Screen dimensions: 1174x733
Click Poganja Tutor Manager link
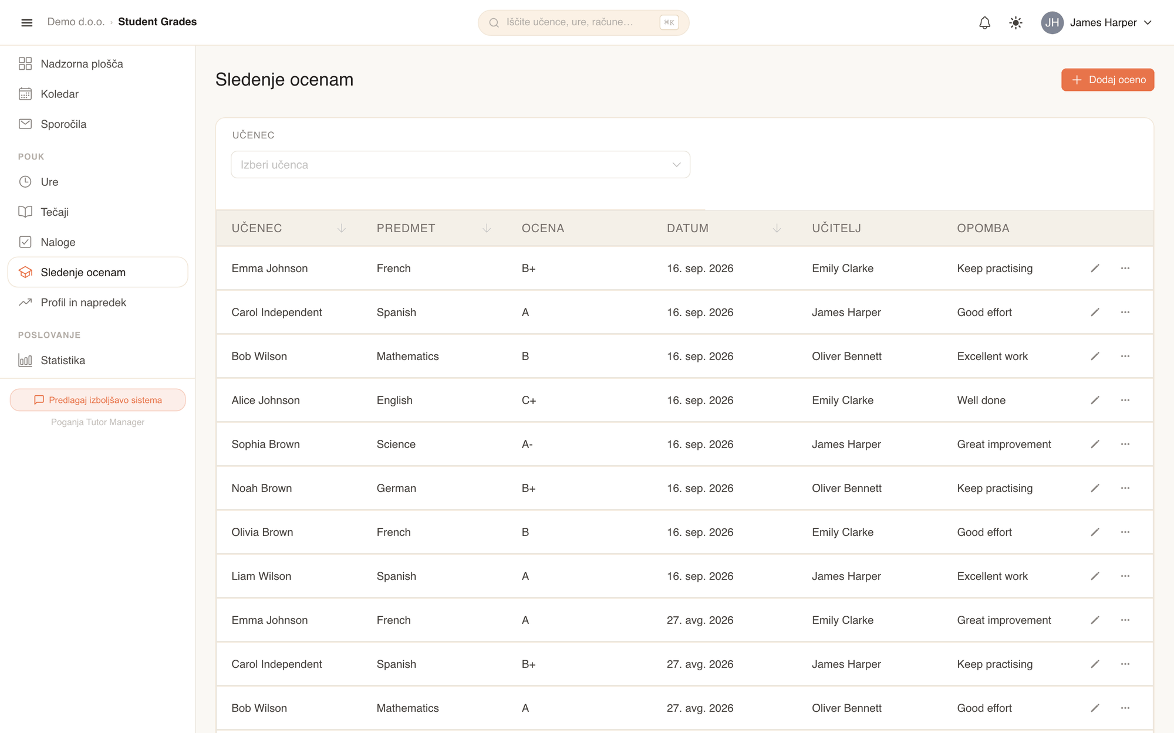coord(97,422)
